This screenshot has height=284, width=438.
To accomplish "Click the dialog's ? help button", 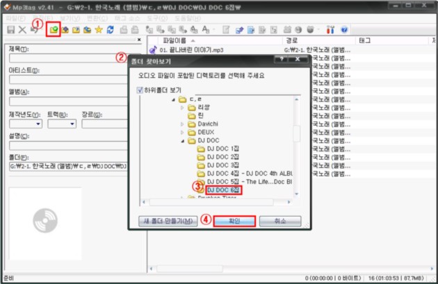I will click(x=282, y=59).
